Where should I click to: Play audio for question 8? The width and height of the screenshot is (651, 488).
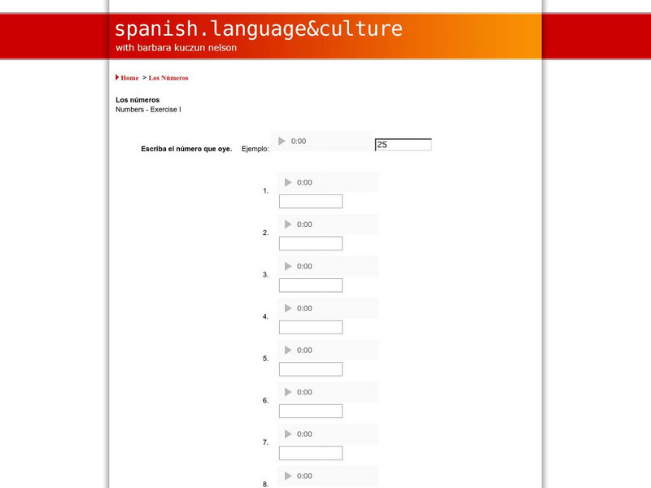[x=288, y=476]
